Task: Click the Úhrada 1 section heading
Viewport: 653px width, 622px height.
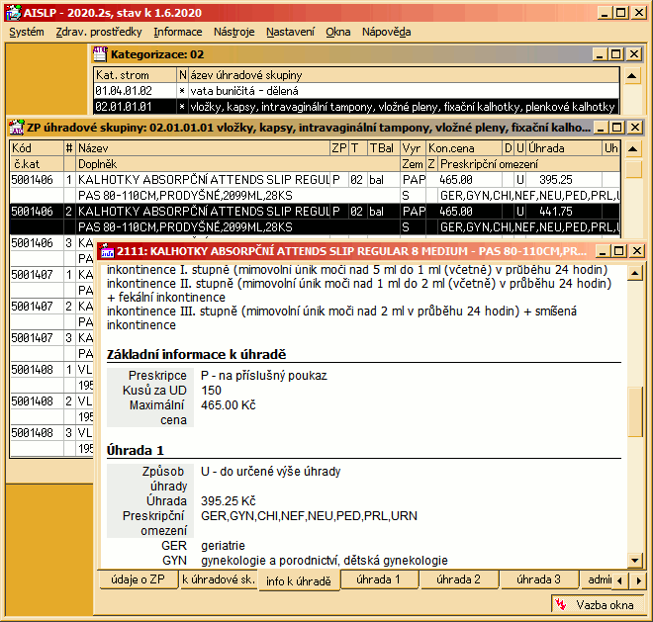Action: (136, 450)
